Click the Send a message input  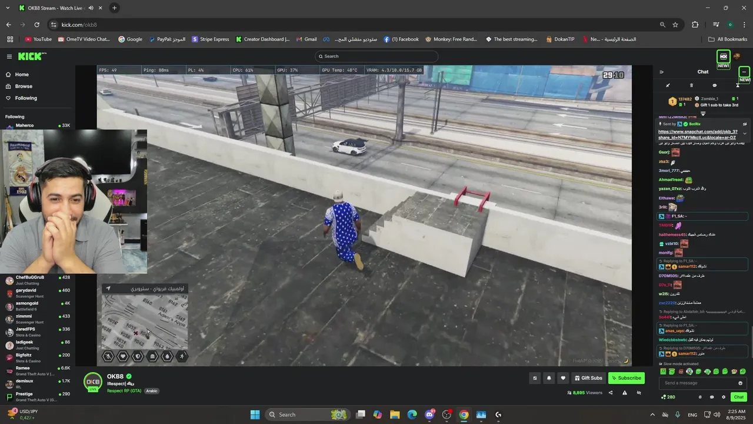(703, 383)
